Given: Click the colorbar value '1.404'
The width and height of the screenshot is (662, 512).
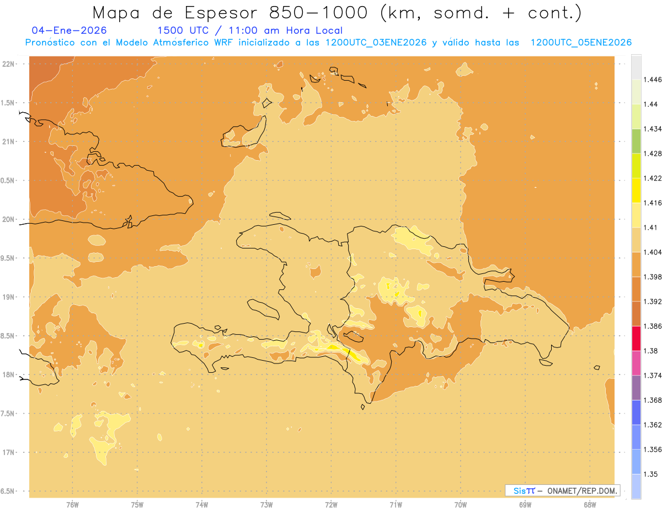Looking at the screenshot, I should [x=653, y=252].
